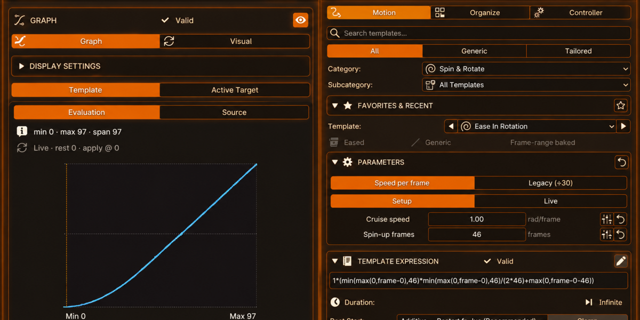The image size is (640, 320).
Task: Click the live refresh icon beside Live
Action: pyautogui.click(x=22, y=148)
